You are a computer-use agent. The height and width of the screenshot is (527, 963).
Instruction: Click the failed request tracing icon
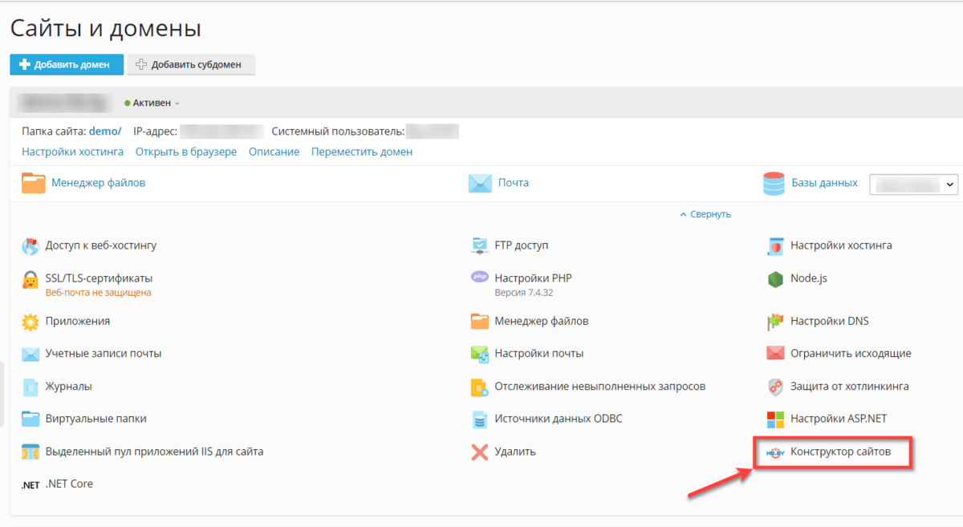tap(480, 387)
